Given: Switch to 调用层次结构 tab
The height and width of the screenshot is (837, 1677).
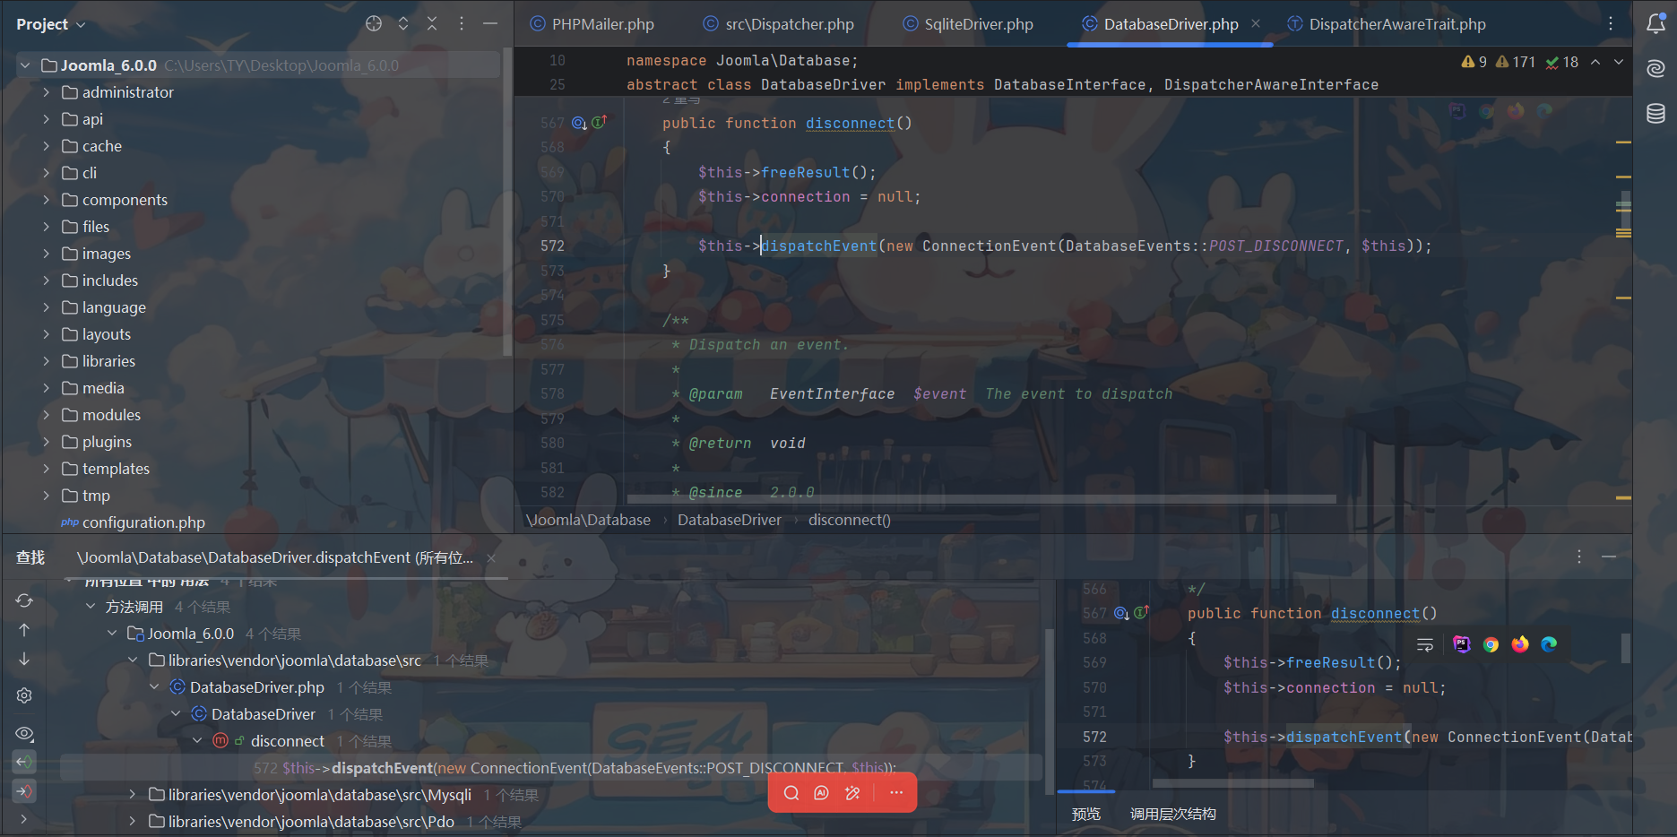Looking at the screenshot, I should [x=1172, y=814].
